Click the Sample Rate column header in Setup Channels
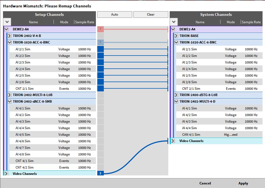The image size is (265, 188). coord(84,22)
